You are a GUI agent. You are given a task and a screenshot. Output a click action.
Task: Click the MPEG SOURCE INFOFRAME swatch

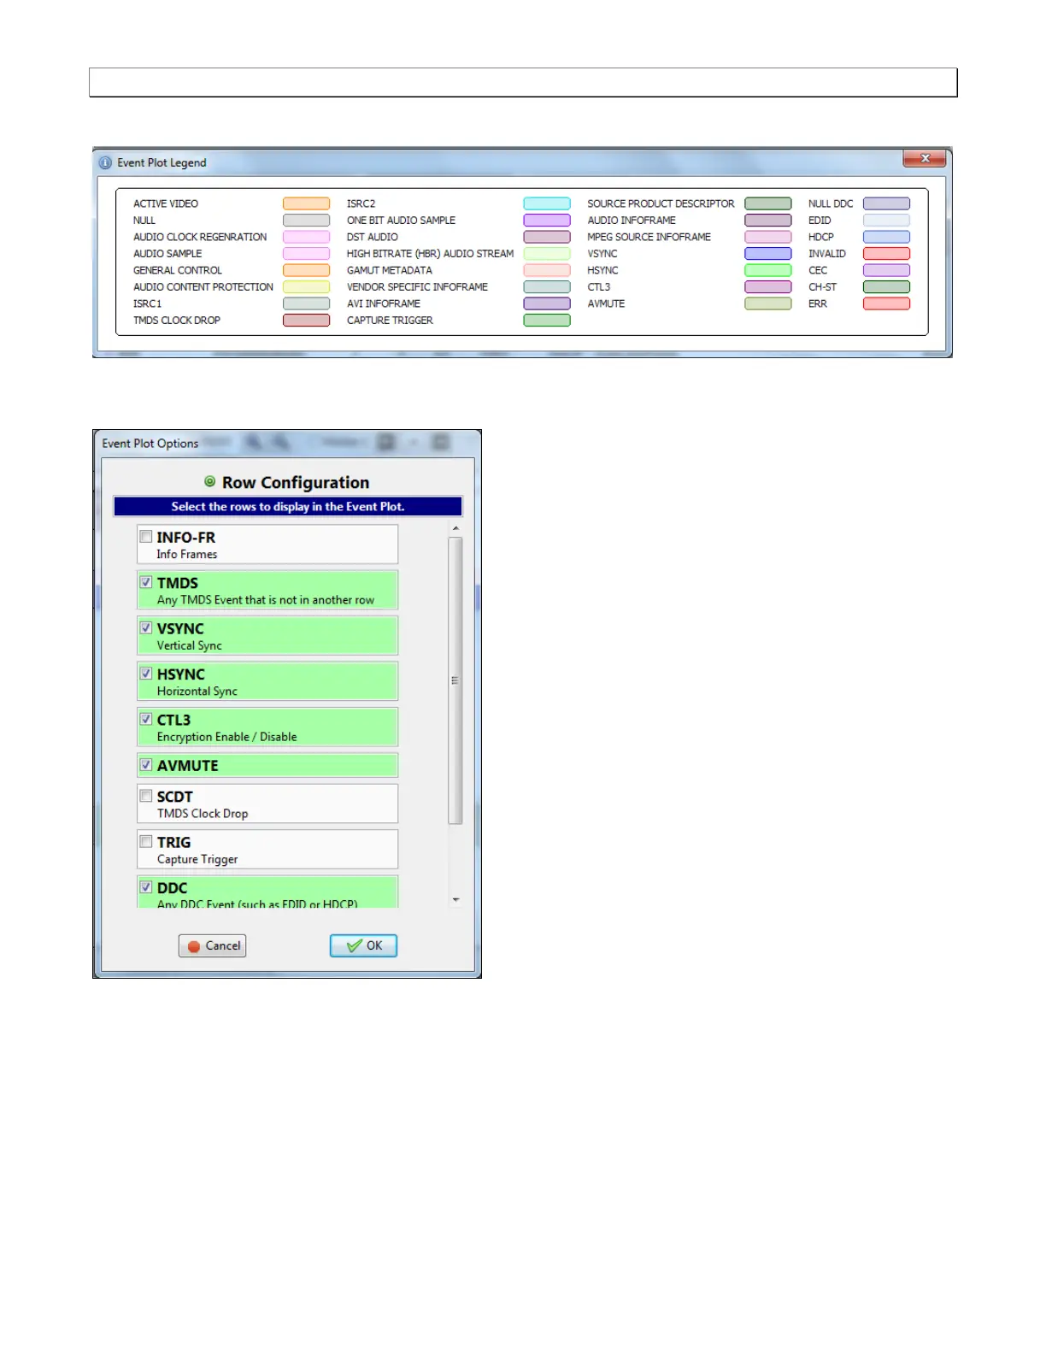point(768,237)
